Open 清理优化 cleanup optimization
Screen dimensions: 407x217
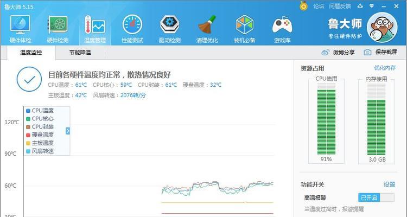pyautogui.click(x=207, y=29)
